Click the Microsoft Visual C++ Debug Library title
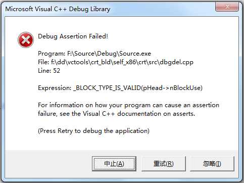The height and width of the screenshot is (183, 244). [58, 9]
